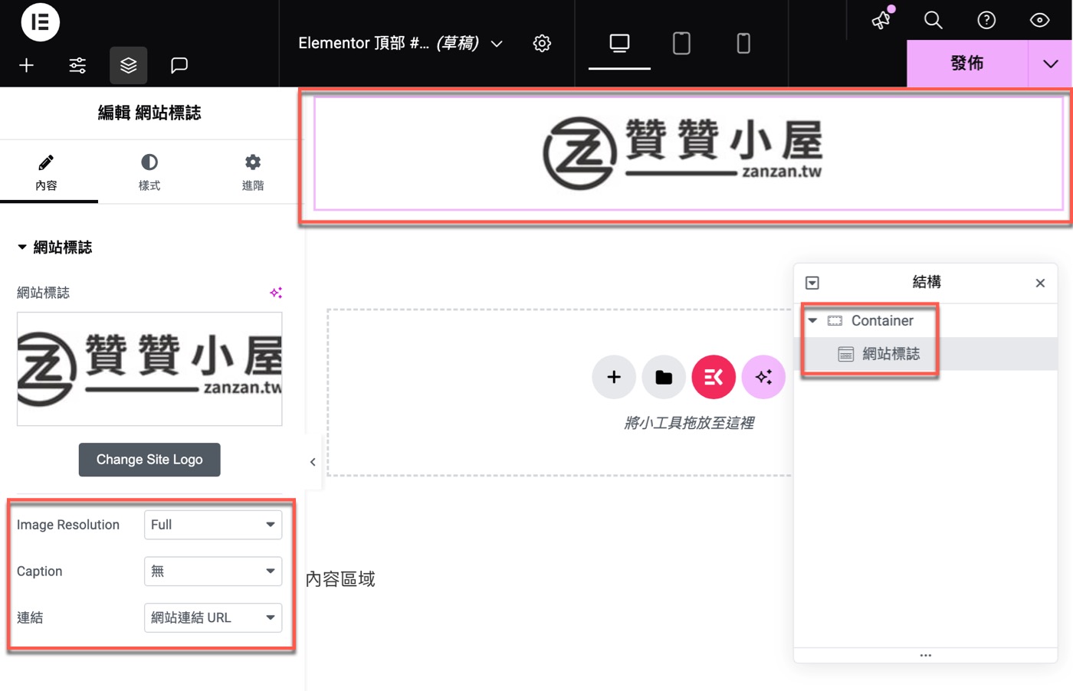Switch to the 樣式 style tab
Image resolution: width=1073 pixels, height=691 pixels.
click(x=149, y=172)
